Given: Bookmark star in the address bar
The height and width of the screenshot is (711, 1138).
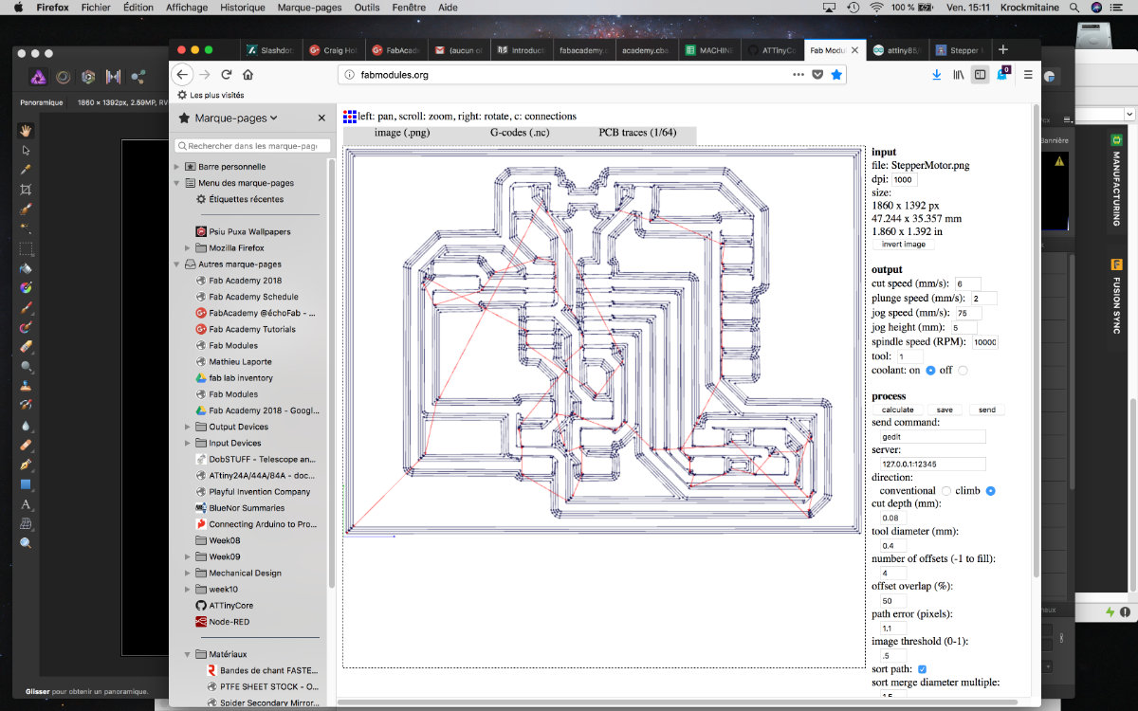Looking at the screenshot, I should (836, 74).
